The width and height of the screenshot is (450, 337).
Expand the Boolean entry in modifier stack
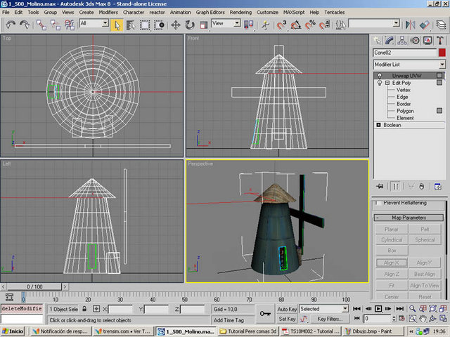click(x=379, y=125)
